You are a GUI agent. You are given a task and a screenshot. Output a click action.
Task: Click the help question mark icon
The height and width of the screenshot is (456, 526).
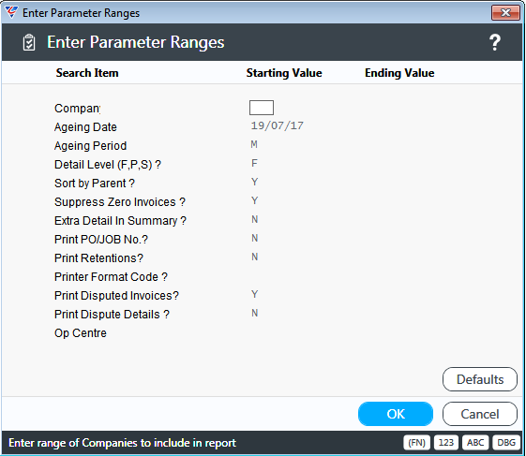point(495,42)
